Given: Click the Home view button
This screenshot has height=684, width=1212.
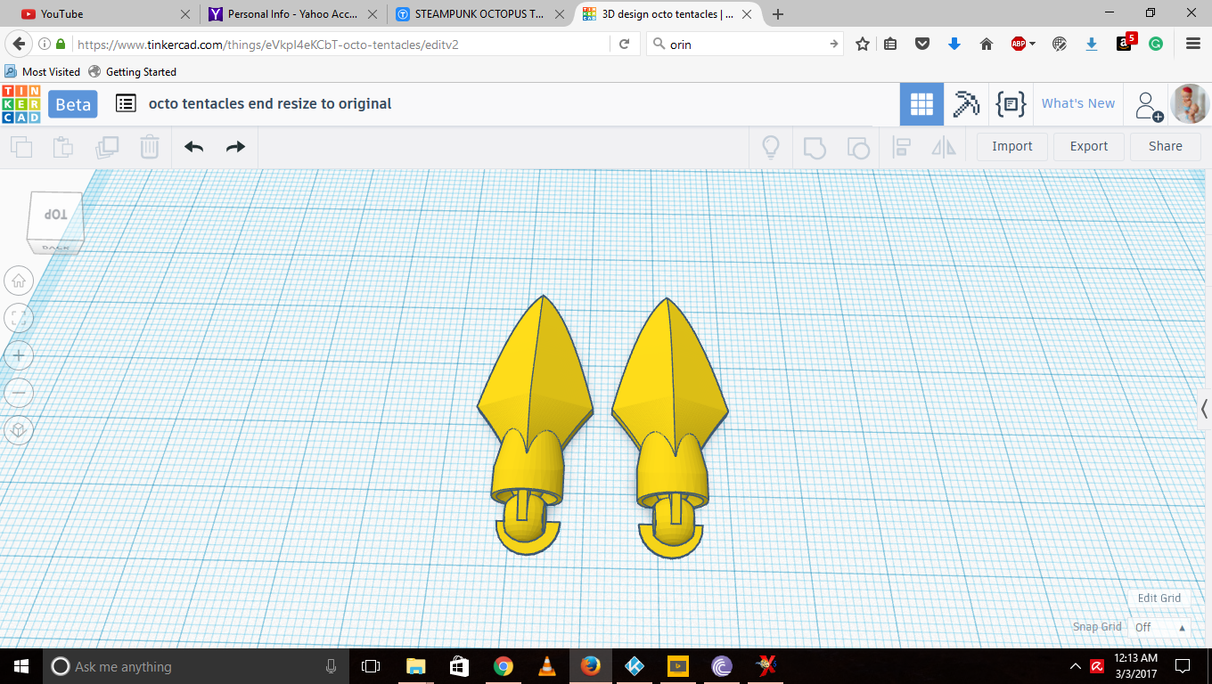Looking at the screenshot, I should tap(19, 281).
